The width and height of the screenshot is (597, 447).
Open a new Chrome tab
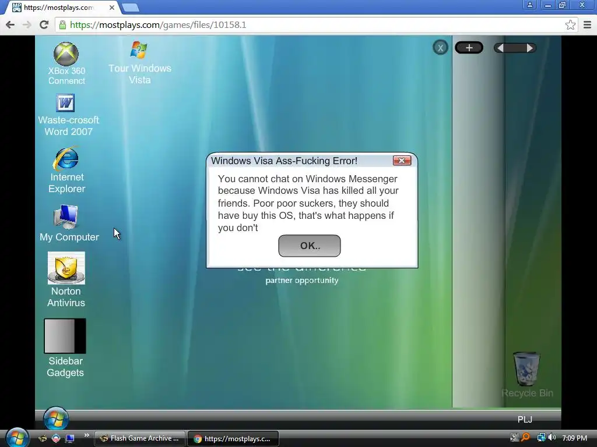(x=131, y=8)
